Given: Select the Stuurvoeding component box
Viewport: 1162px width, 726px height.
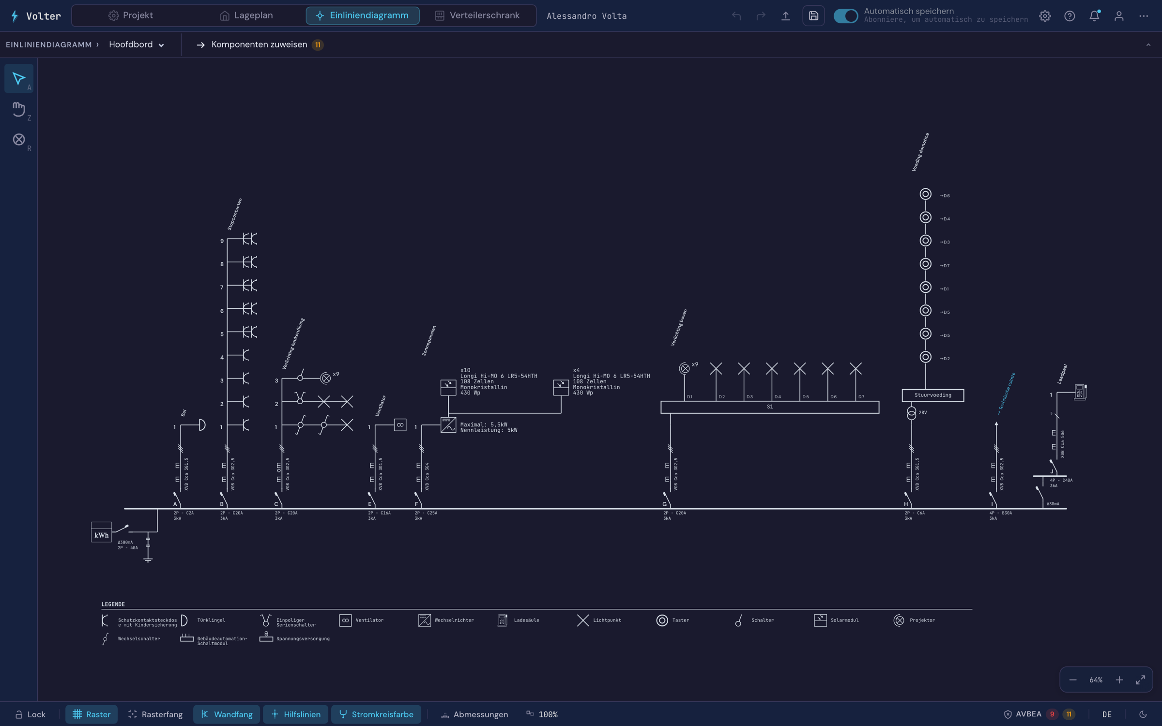Looking at the screenshot, I should click(933, 395).
